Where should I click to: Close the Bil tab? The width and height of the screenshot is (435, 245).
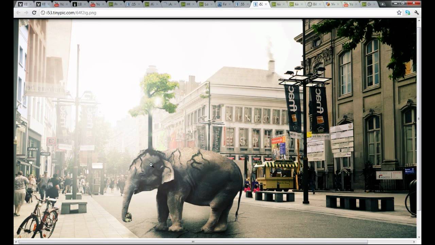pyautogui.click(x=320, y=4)
